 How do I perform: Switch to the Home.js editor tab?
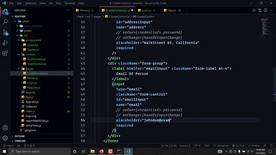point(86,10)
